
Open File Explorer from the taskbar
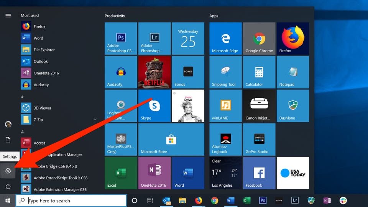point(182,200)
